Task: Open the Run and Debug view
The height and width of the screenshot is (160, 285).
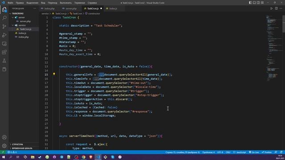Action: pos(4,35)
